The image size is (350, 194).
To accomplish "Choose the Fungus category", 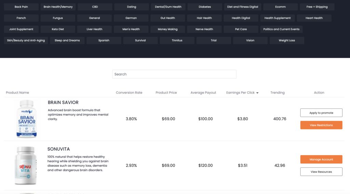I will pyautogui.click(x=58, y=18).
